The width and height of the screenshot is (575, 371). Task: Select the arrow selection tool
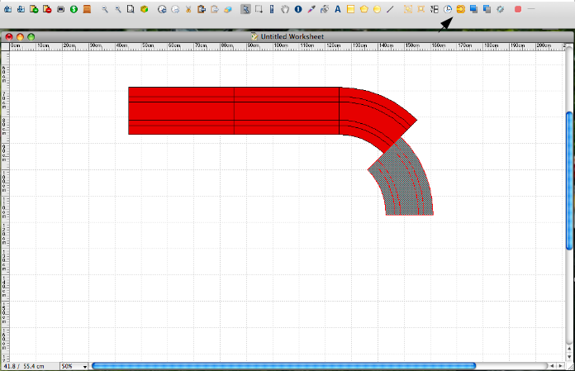point(245,9)
